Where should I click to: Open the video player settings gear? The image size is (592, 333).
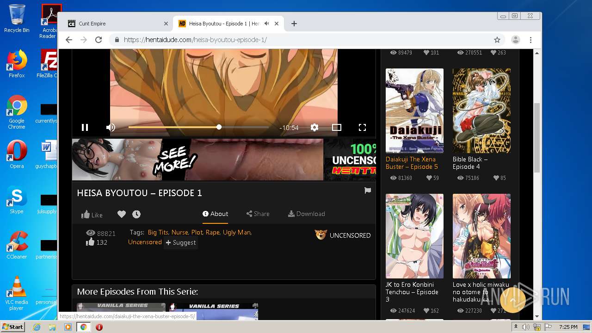314,127
